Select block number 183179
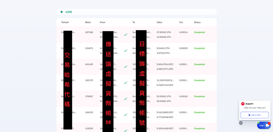This screenshot has height=132, width=273. click(x=89, y=80)
